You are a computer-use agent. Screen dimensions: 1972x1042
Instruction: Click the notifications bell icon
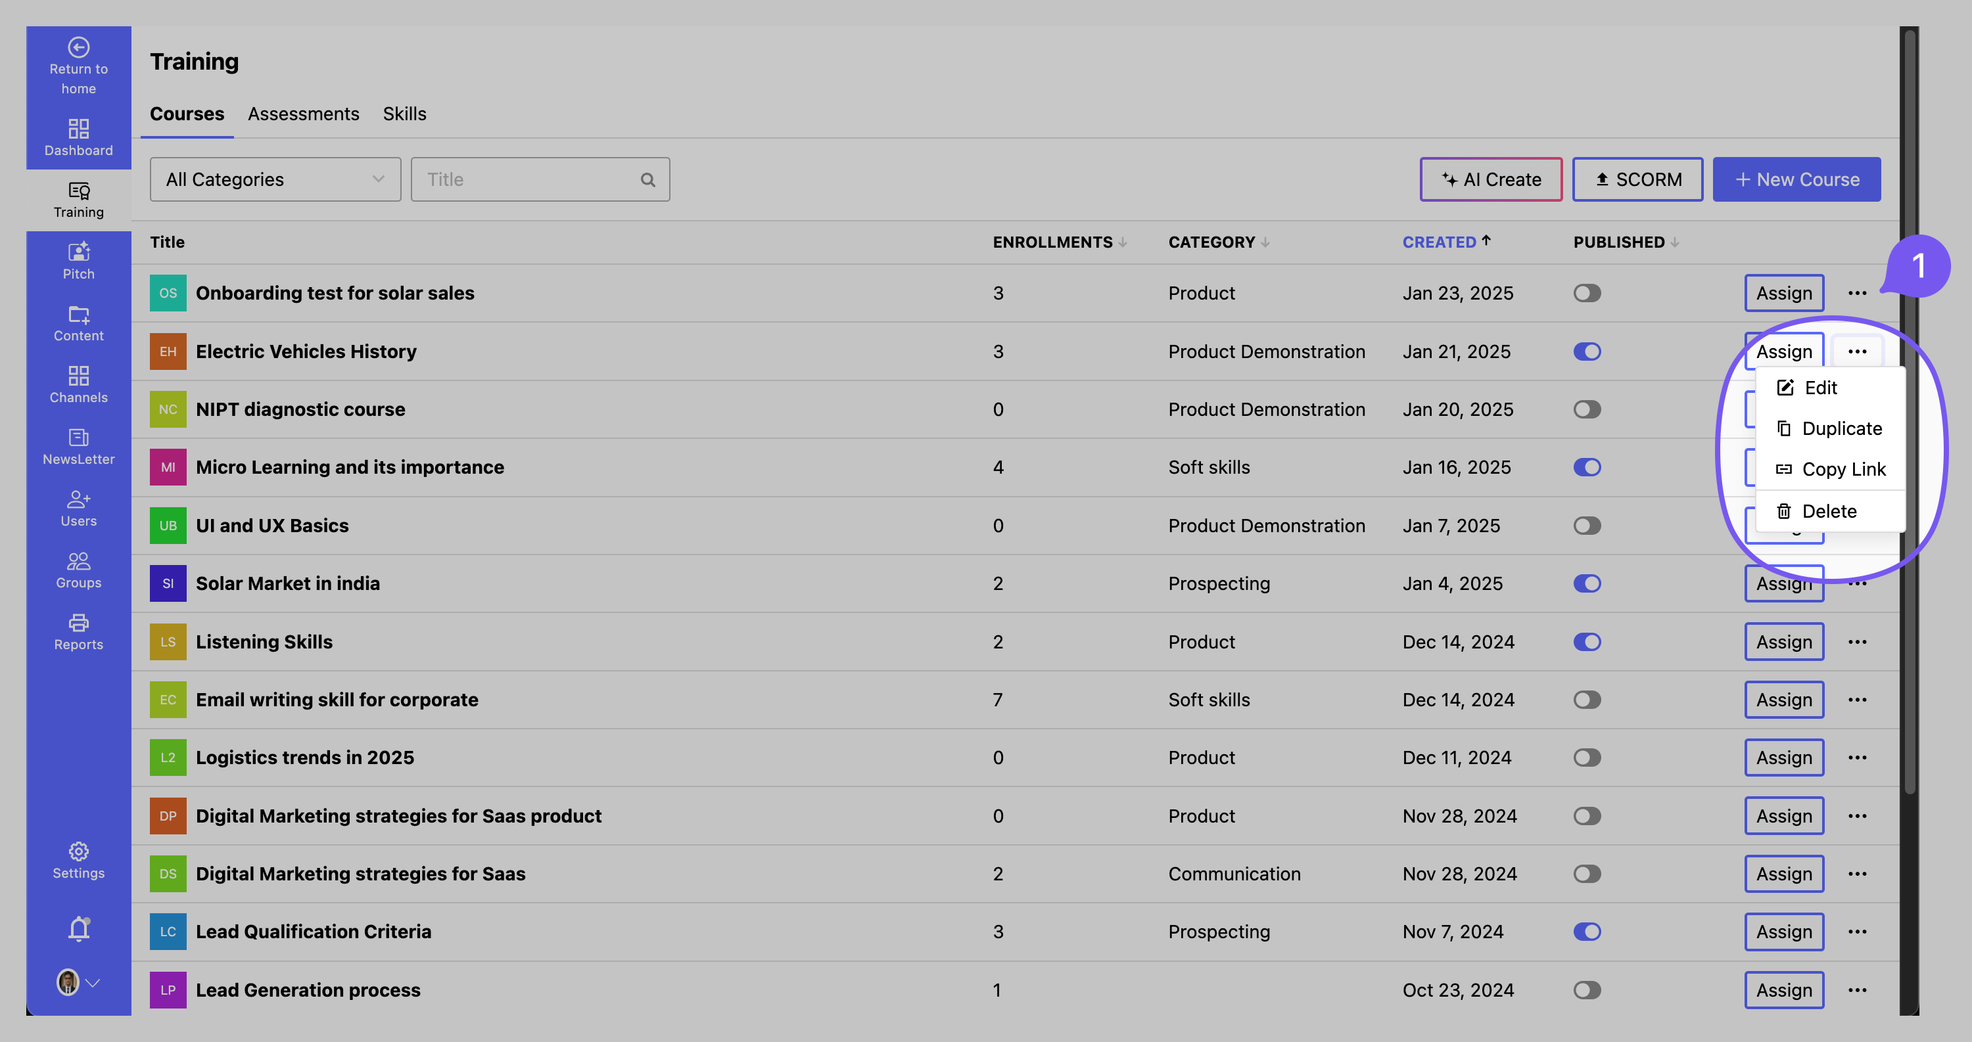tap(78, 928)
